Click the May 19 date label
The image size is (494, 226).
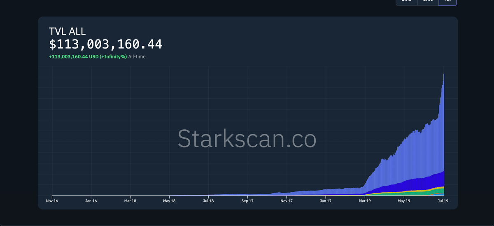404,201
